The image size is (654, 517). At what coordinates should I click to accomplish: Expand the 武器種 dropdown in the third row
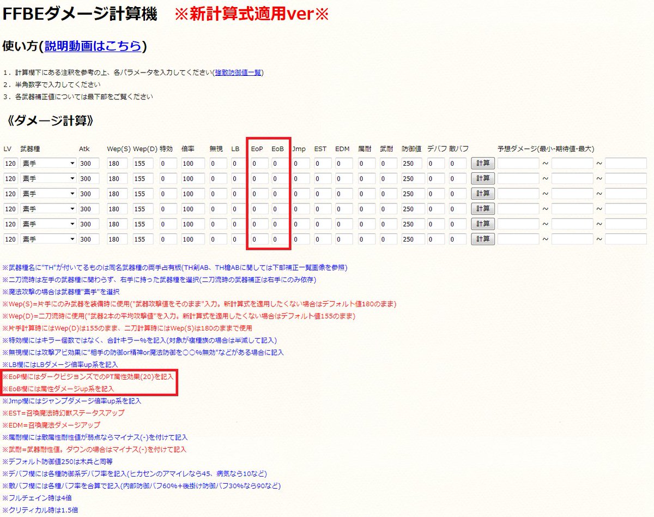[x=48, y=194]
